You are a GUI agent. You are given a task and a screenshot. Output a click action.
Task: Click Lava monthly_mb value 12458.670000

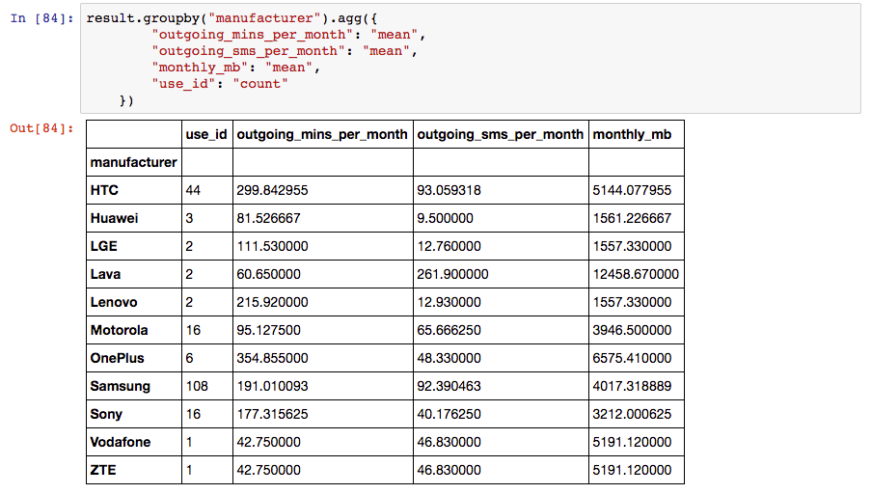636,274
